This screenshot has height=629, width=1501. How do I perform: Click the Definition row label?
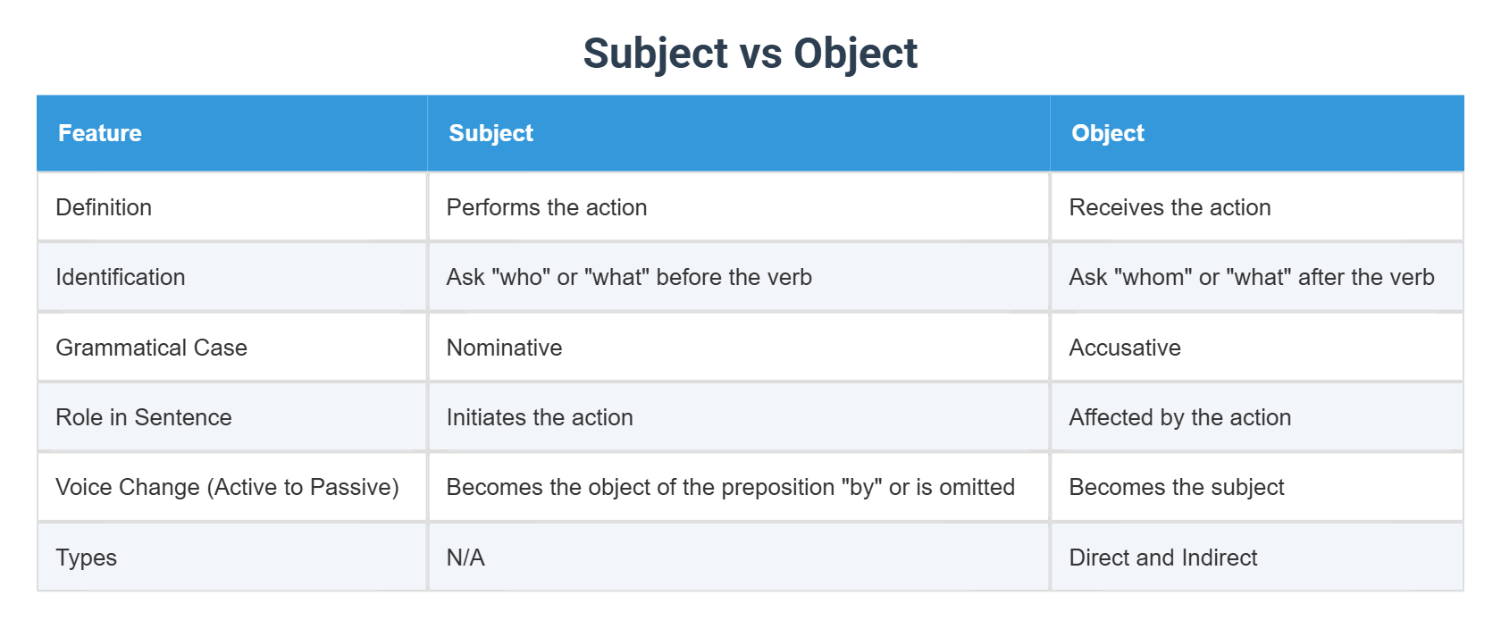(232, 207)
